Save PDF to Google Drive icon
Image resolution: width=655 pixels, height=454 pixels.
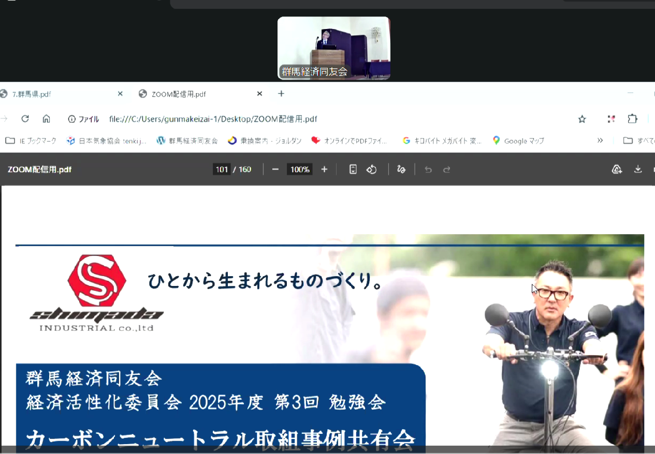coord(617,170)
